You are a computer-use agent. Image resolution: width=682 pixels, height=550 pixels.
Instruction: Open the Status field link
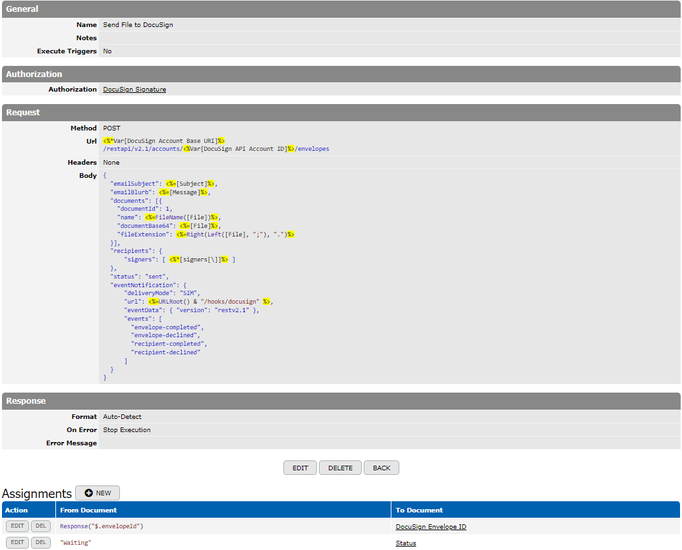(406, 543)
